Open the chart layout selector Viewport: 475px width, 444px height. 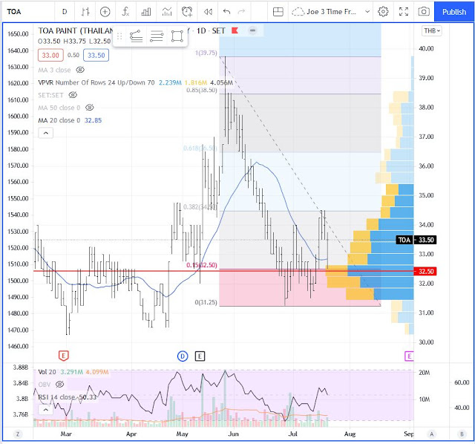pyautogui.click(x=278, y=12)
